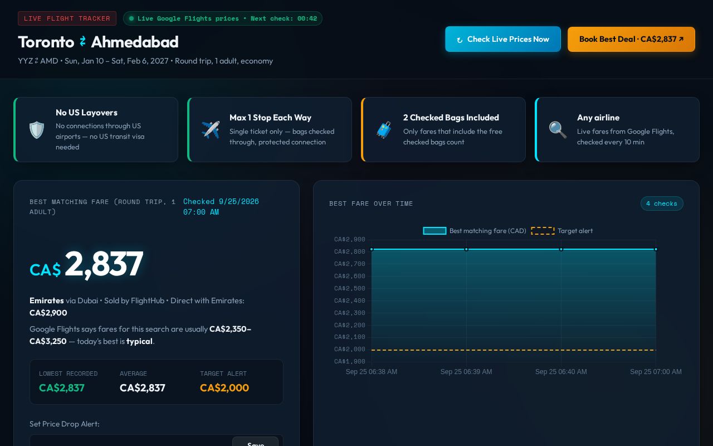
Task: Select the Sep 25 06:39 AM chart data point
Action: tap(466, 249)
